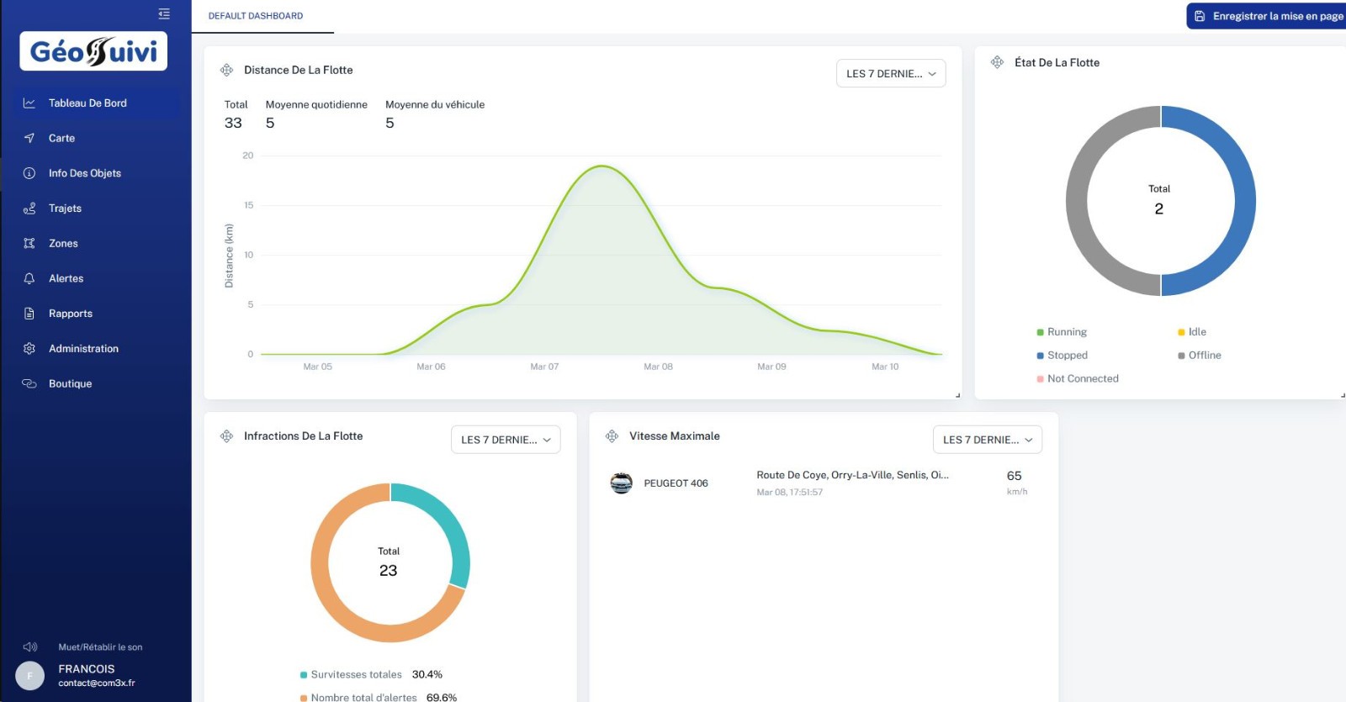Toggle the Stopped legend item
1346x702 pixels.
coord(1062,356)
